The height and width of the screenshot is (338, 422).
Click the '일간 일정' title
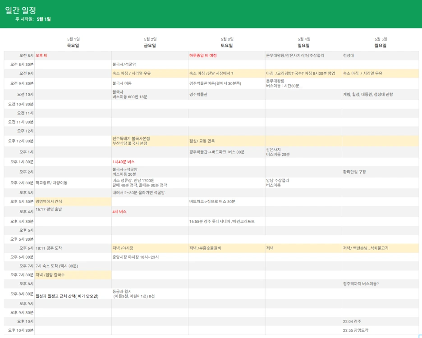20,10
